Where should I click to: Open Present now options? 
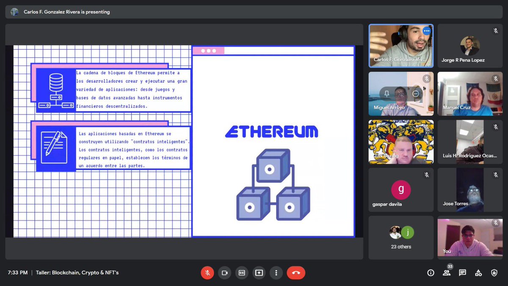click(259, 272)
